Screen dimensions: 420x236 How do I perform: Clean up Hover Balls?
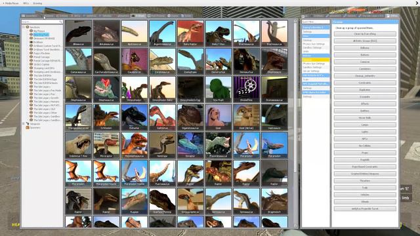(365, 118)
